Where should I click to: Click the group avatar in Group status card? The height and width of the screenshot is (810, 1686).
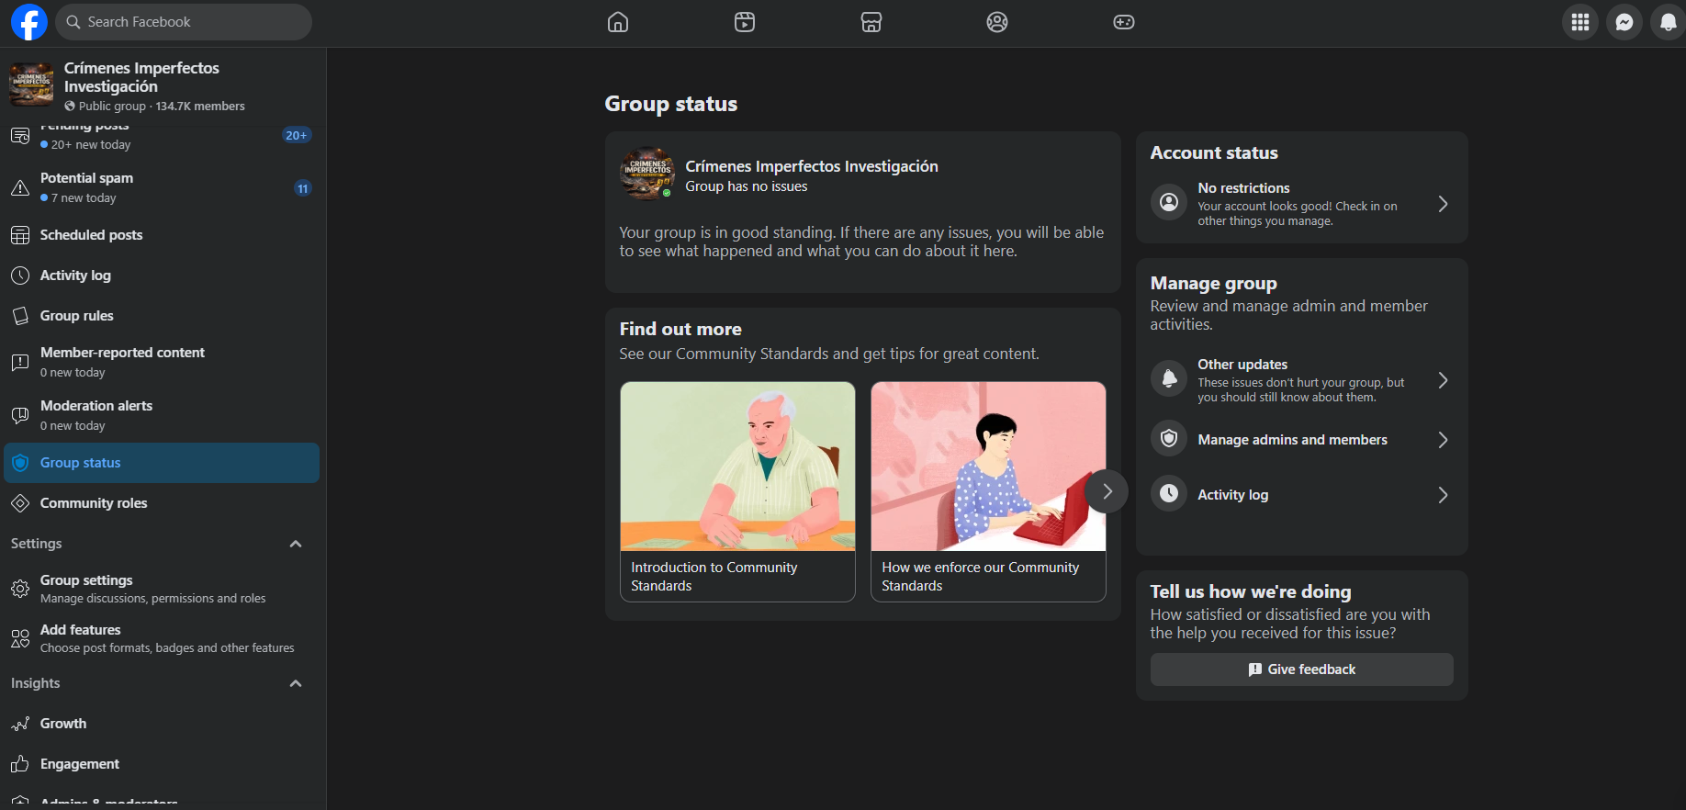click(x=647, y=174)
